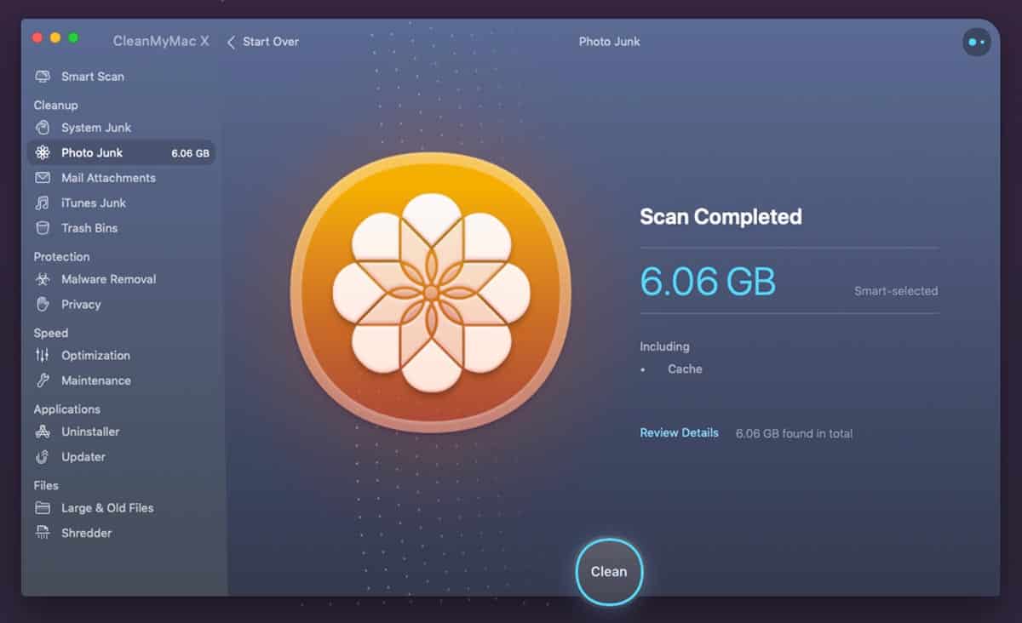This screenshot has width=1022, height=623.
Task: Open Large & Old Files section
Action: pos(106,508)
